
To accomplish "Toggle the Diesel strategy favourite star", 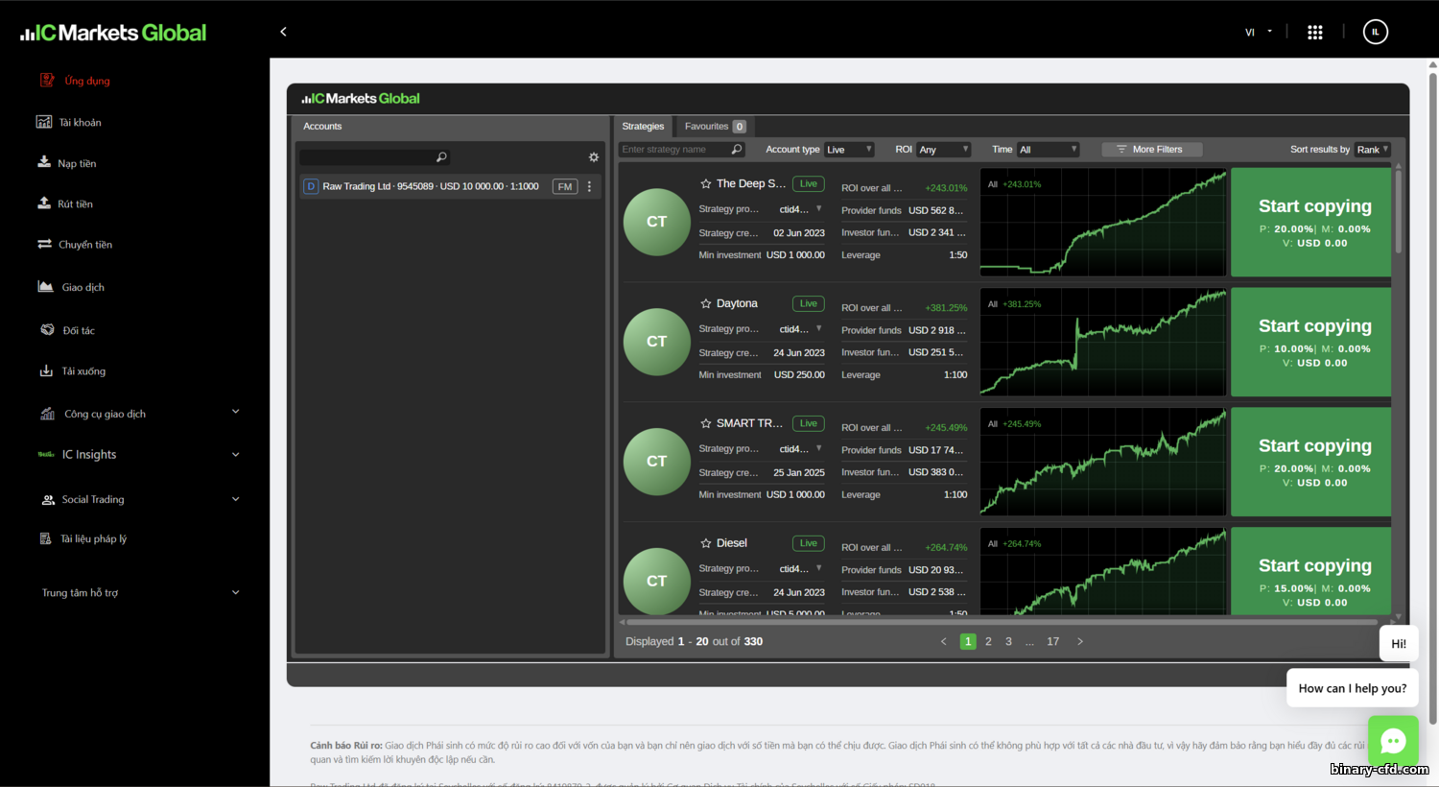I will pyautogui.click(x=706, y=543).
